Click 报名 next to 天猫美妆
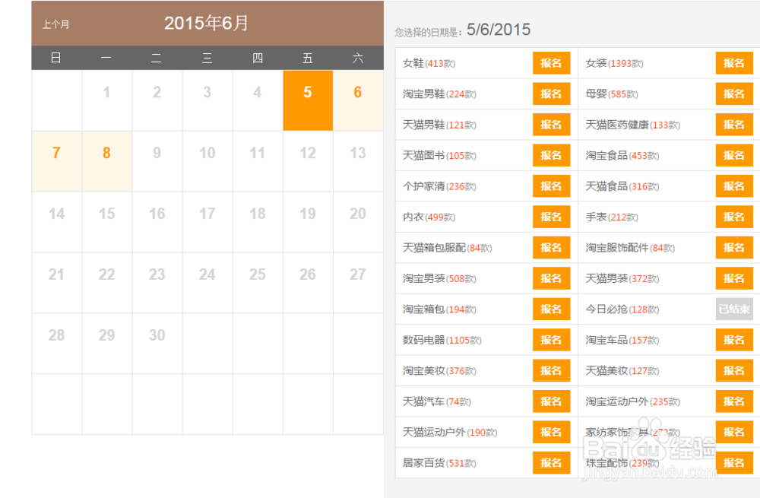Viewport: 760px width, 498px height. point(734,370)
